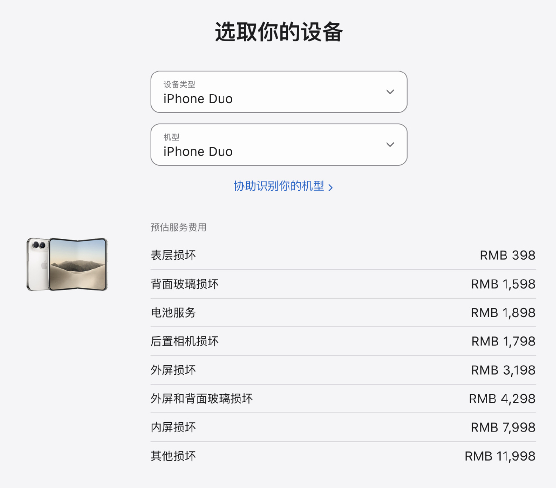Open the 设备类型 dropdown showing iPhone Duo
Image resolution: width=556 pixels, height=488 pixels.
(x=279, y=92)
